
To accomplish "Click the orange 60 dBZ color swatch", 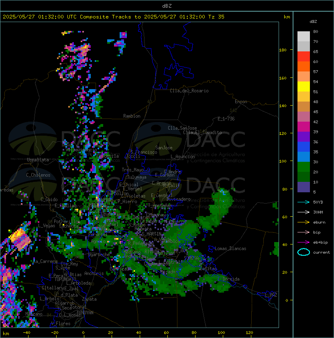I will [303, 66].
